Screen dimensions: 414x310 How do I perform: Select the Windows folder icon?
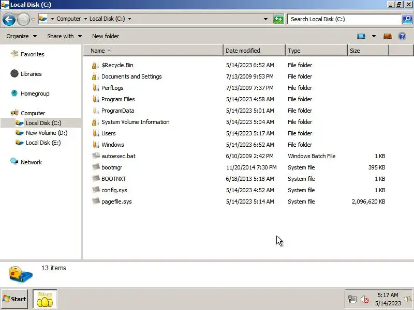point(96,145)
